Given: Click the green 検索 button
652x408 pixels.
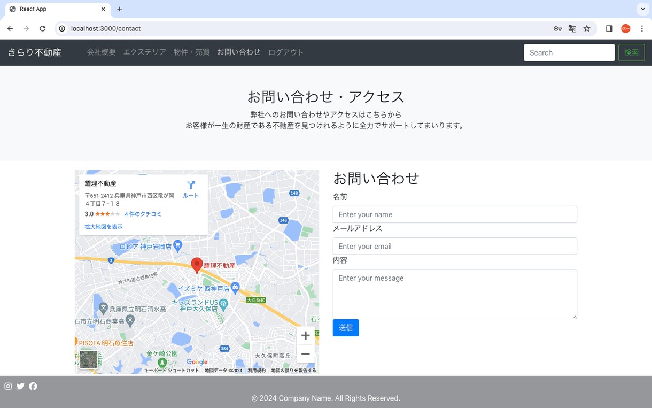Looking at the screenshot, I should (x=631, y=52).
